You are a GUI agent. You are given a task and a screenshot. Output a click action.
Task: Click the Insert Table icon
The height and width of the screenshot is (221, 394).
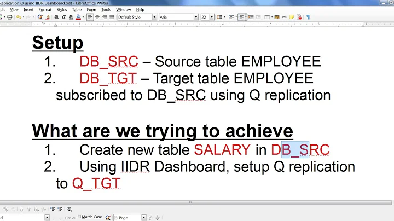click(x=267, y=17)
